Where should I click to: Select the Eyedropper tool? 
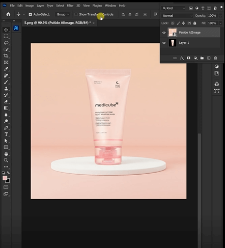coord(6,69)
